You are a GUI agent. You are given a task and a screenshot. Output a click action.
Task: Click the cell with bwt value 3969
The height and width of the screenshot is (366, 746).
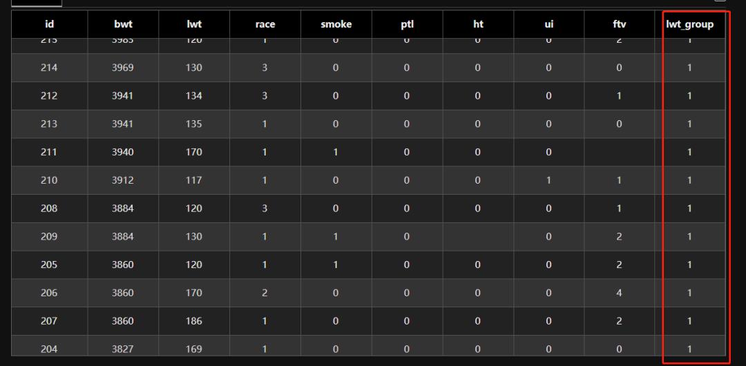point(123,68)
